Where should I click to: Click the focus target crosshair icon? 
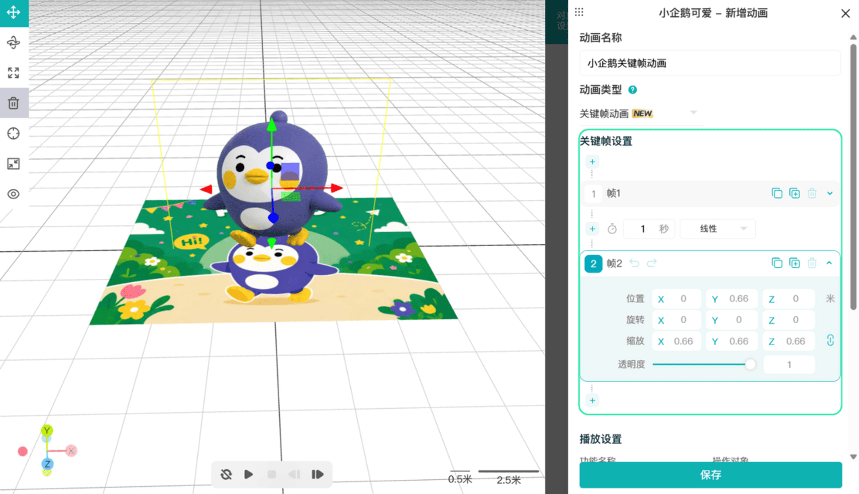13,133
